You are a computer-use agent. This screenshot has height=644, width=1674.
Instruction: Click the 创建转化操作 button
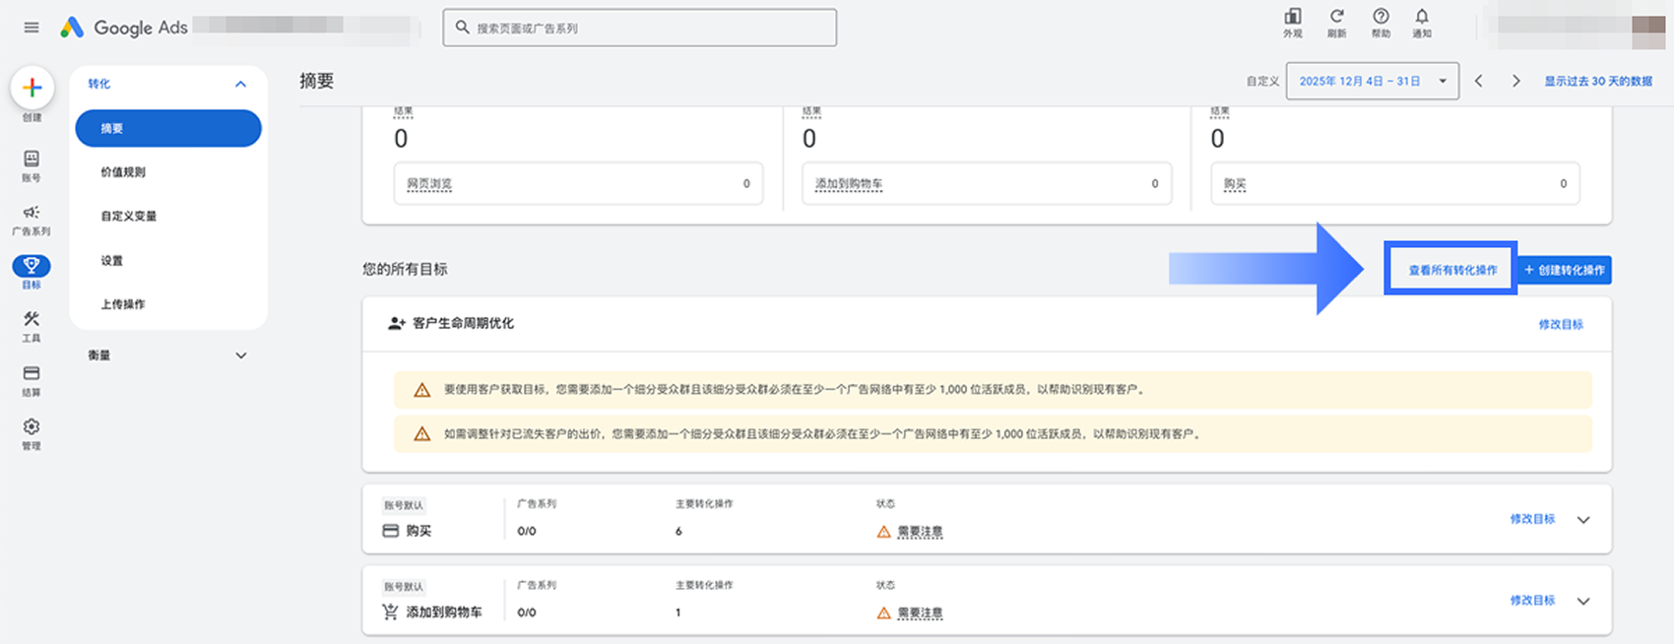tap(1564, 270)
